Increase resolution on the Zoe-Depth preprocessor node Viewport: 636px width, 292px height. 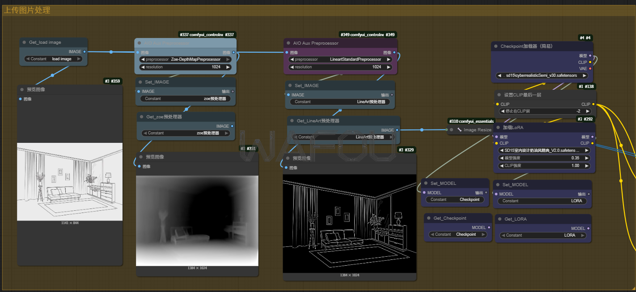pos(228,67)
